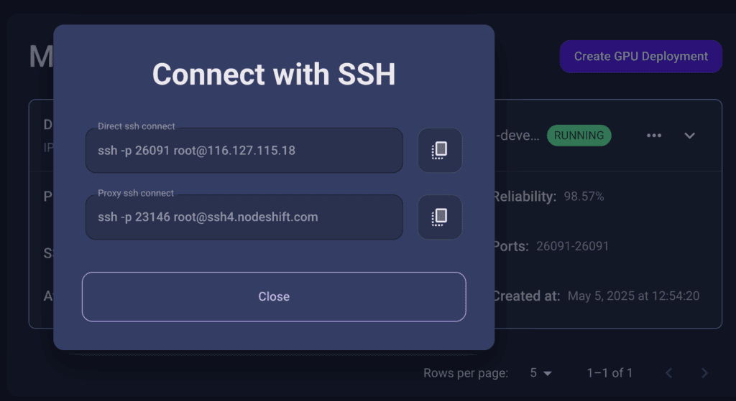Click the Proxy ssh connect label
This screenshot has height=401, width=736.
click(136, 193)
